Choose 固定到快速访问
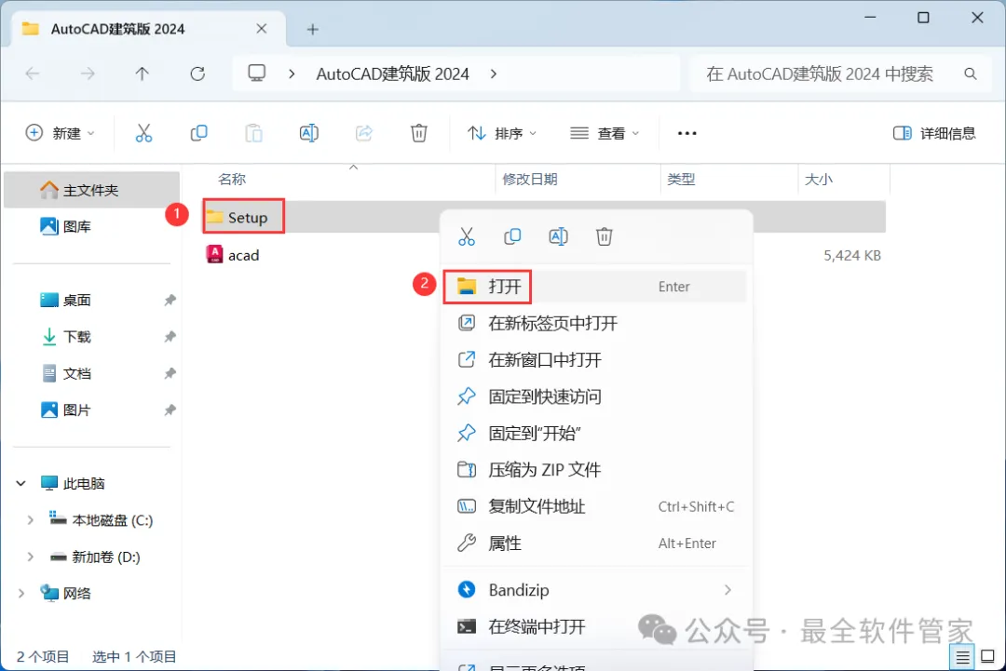The height and width of the screenshot is (671, 1006). 594,396
